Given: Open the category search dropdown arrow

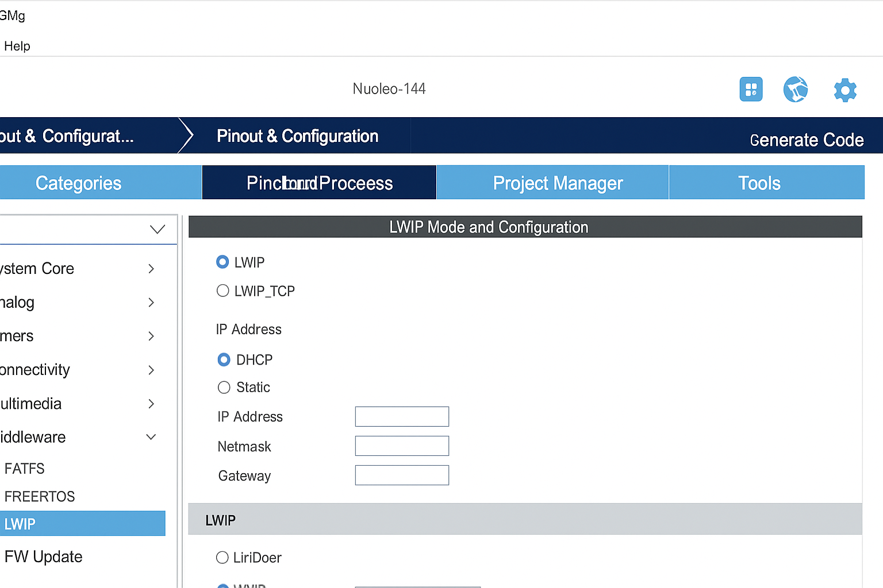Looking at the screenshot, I should point(158,229).
